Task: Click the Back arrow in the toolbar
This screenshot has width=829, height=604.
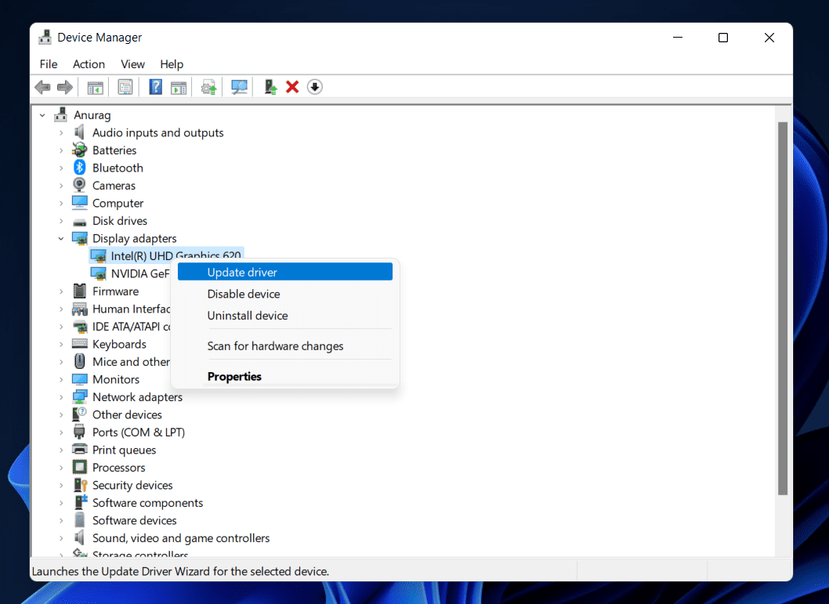Action: point(42,87)
